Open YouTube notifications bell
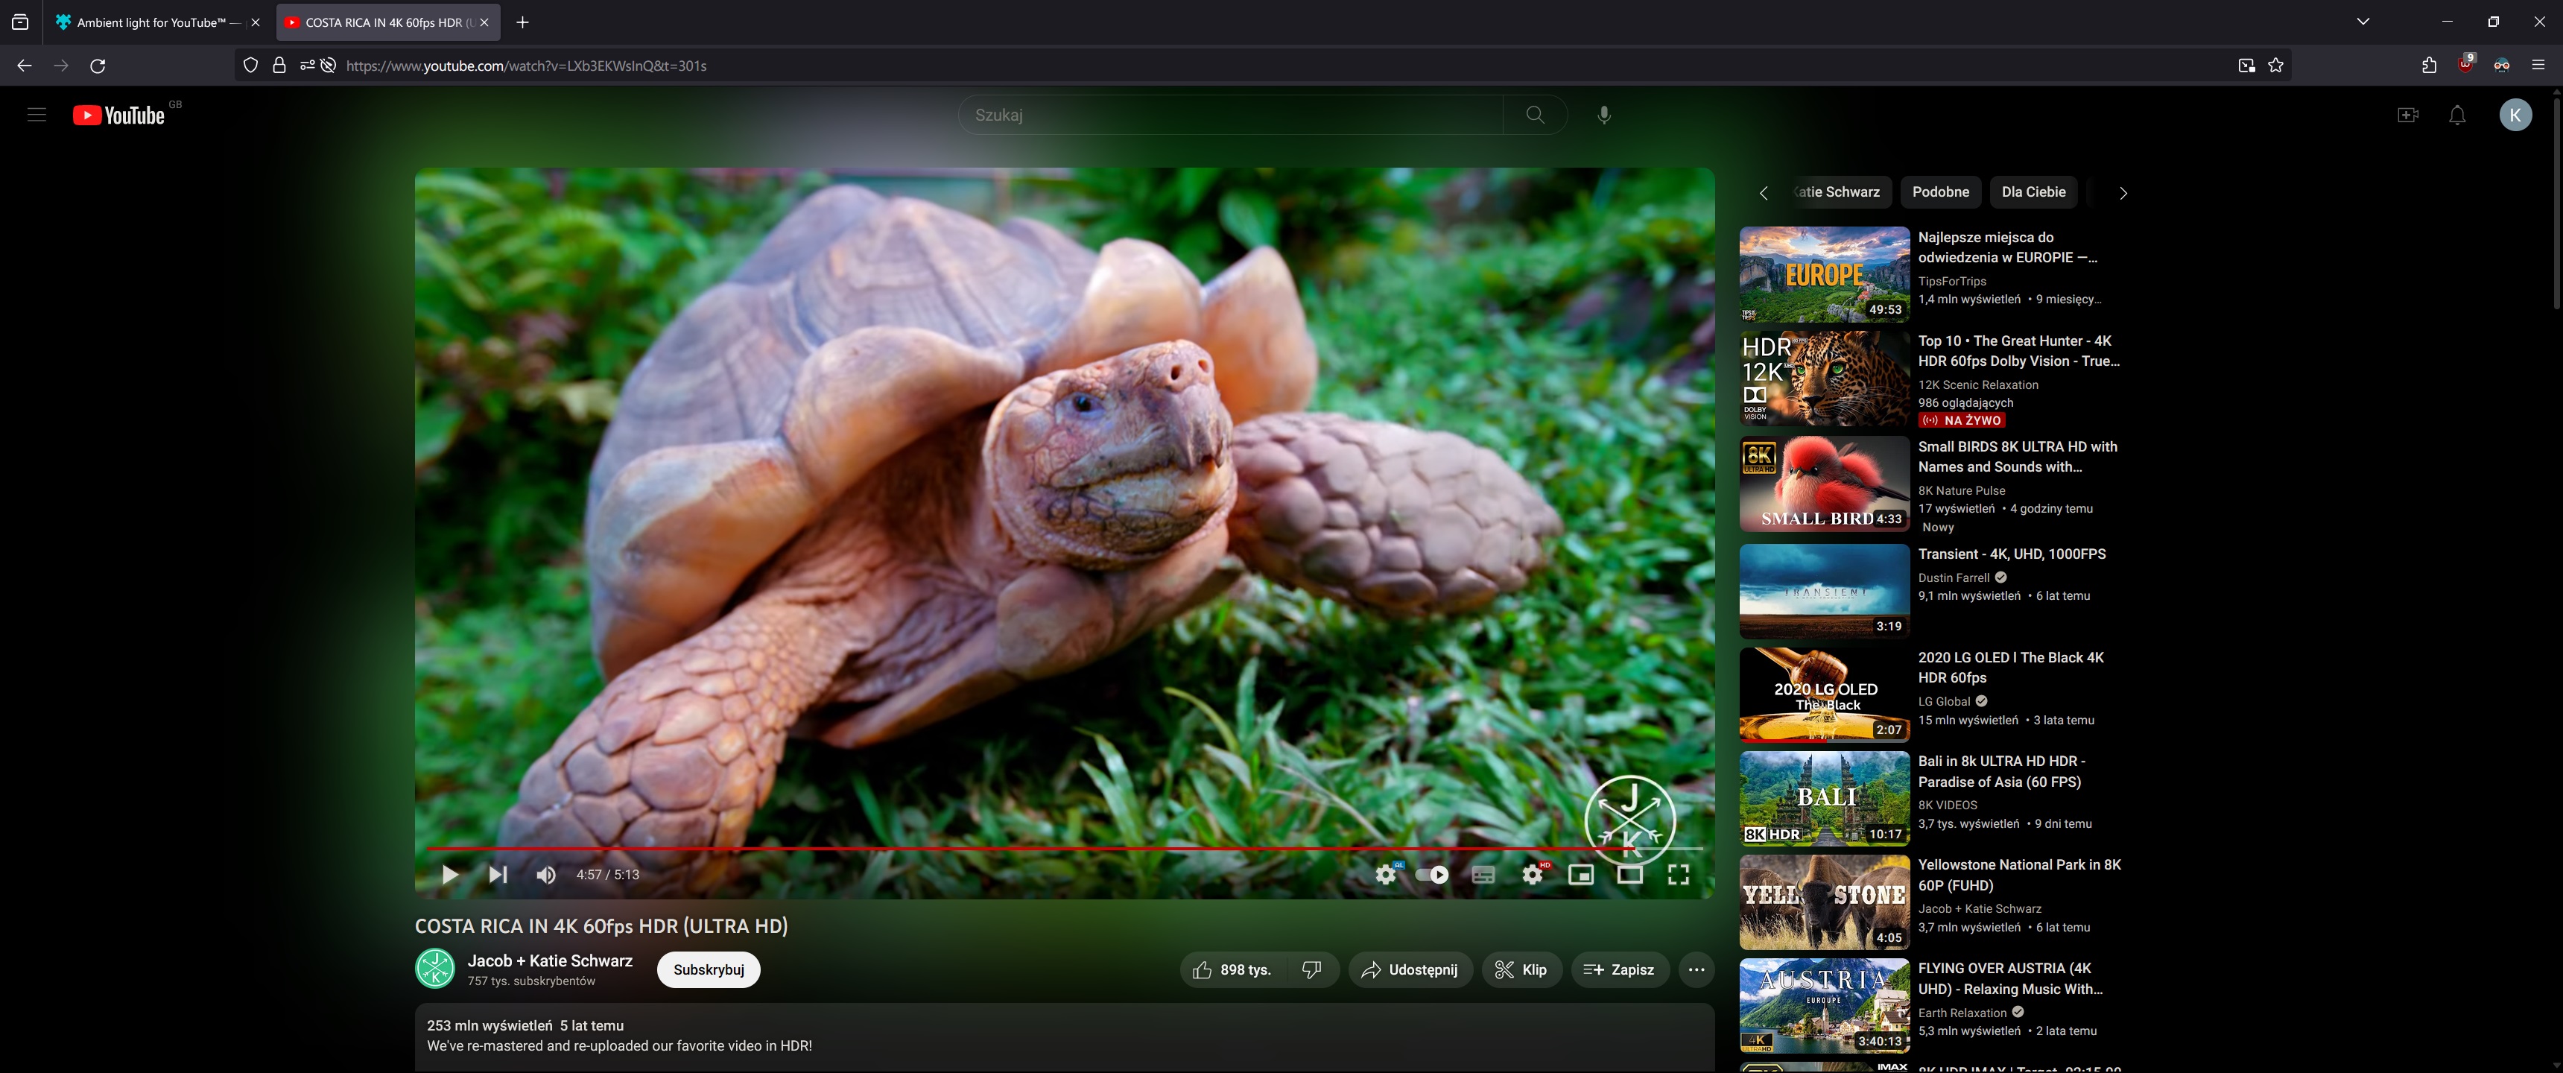 [2456, 115]
